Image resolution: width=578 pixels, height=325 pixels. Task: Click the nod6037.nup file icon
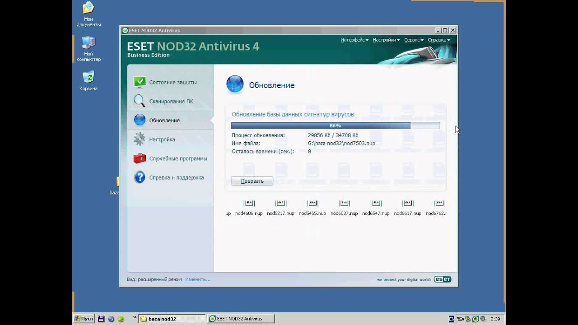point(344,203)
